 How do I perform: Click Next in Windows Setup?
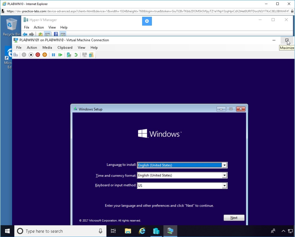click(234, 218)
